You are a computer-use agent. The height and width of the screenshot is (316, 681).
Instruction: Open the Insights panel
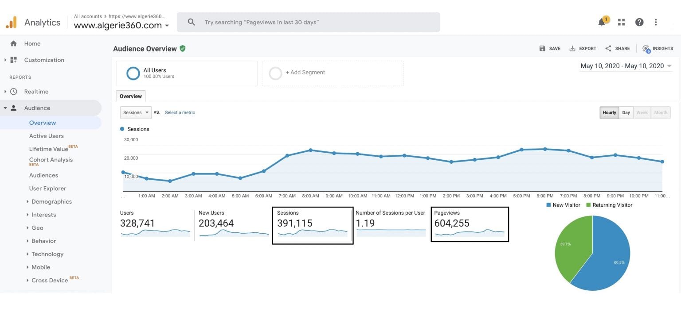click(658, 49)
